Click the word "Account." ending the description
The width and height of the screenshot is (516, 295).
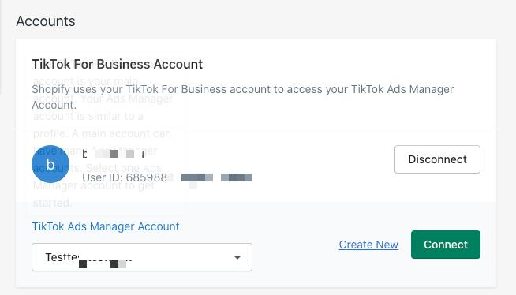(x=54, y=105)
